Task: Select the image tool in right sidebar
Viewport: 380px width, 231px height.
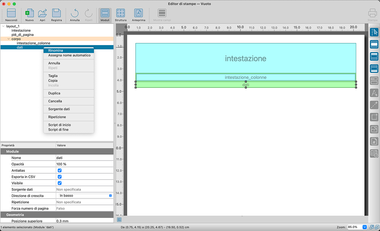Action: [374, 129]
